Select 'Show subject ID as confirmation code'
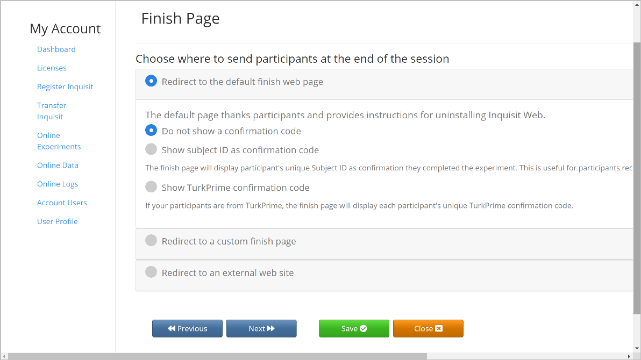 tap(151, 149)
